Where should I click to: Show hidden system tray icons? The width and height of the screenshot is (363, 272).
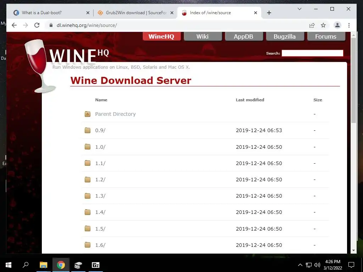[300, 265]
